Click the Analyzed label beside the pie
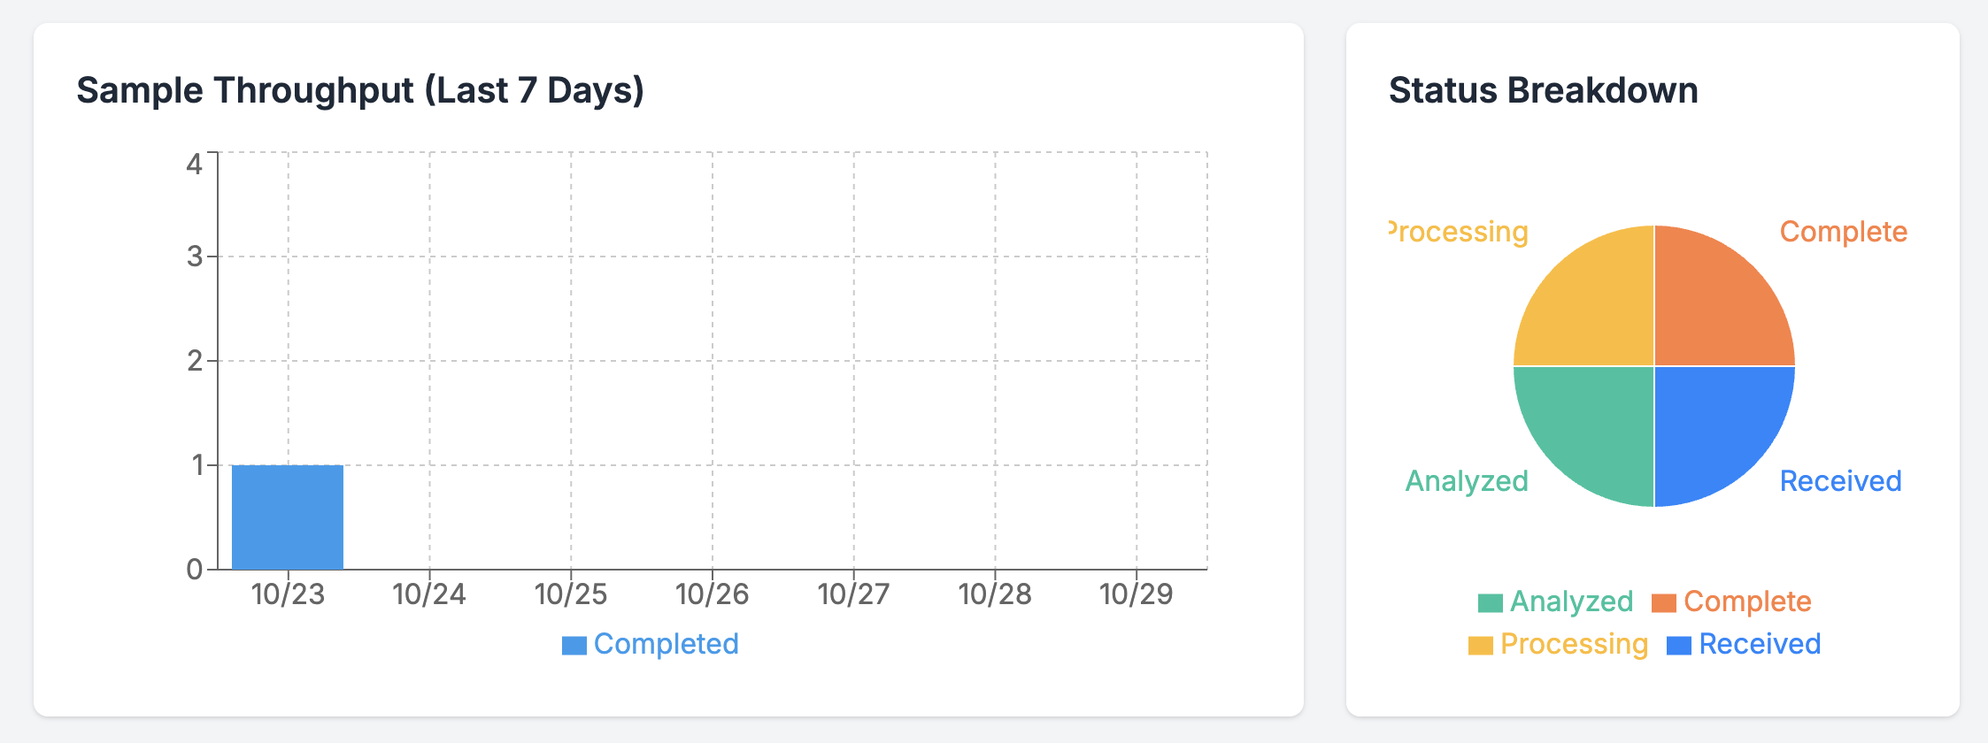This screenshot has height=743, width=1988. click(x=1467, y=481)
